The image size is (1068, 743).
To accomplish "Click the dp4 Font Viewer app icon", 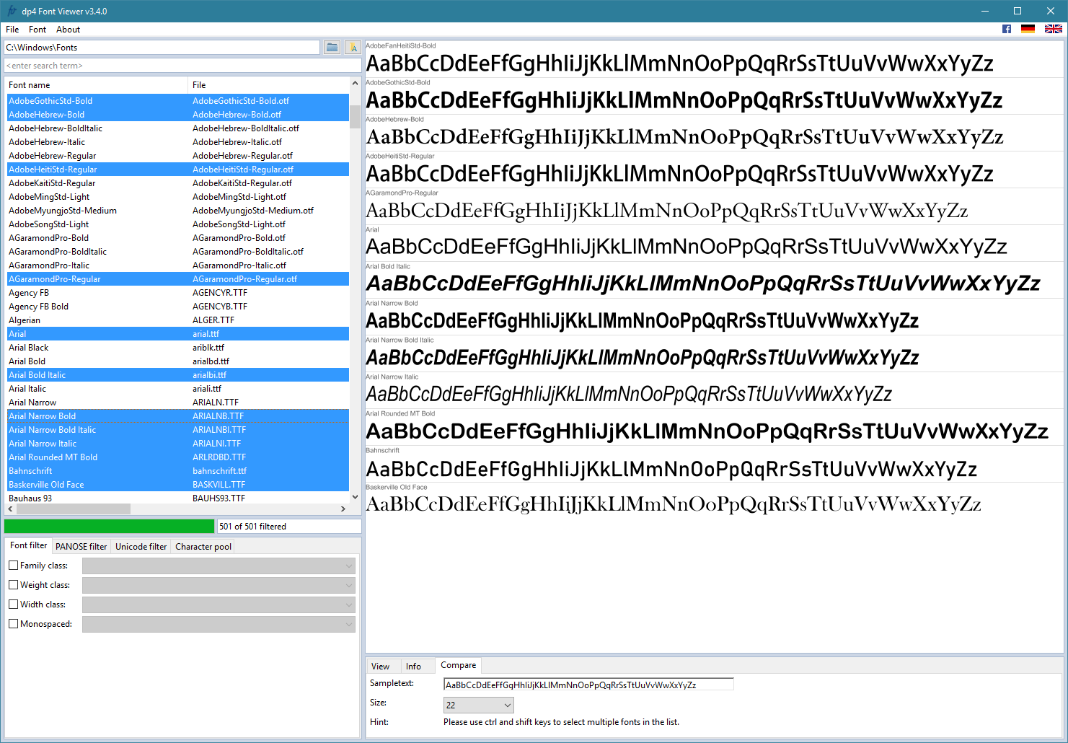I will (12, 11).
